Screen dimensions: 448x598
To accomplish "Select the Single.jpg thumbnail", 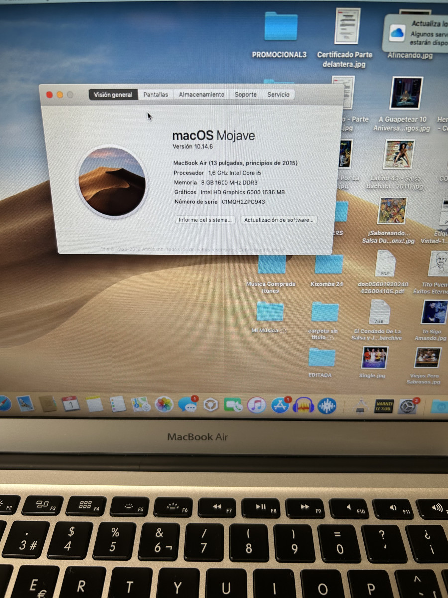I will point(375,357).
